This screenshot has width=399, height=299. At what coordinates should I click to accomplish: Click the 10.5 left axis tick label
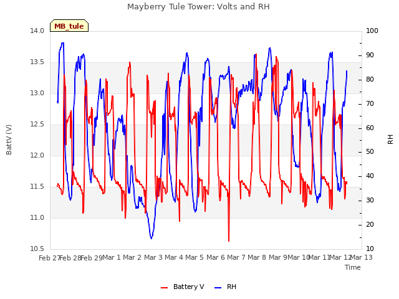point(37,249)
